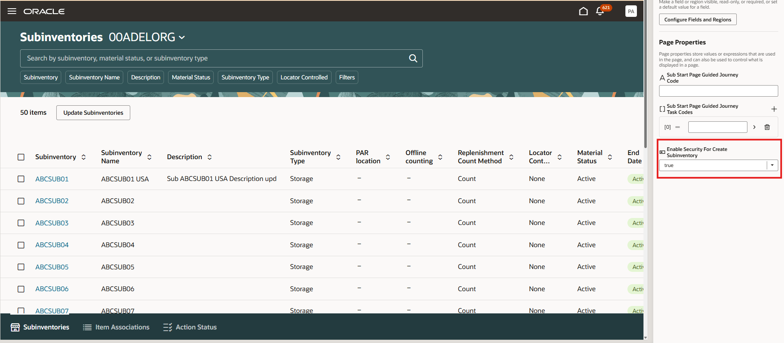Sort by Replenishment Count Method column
The image size is (784, 343).
tap(512, 157)
